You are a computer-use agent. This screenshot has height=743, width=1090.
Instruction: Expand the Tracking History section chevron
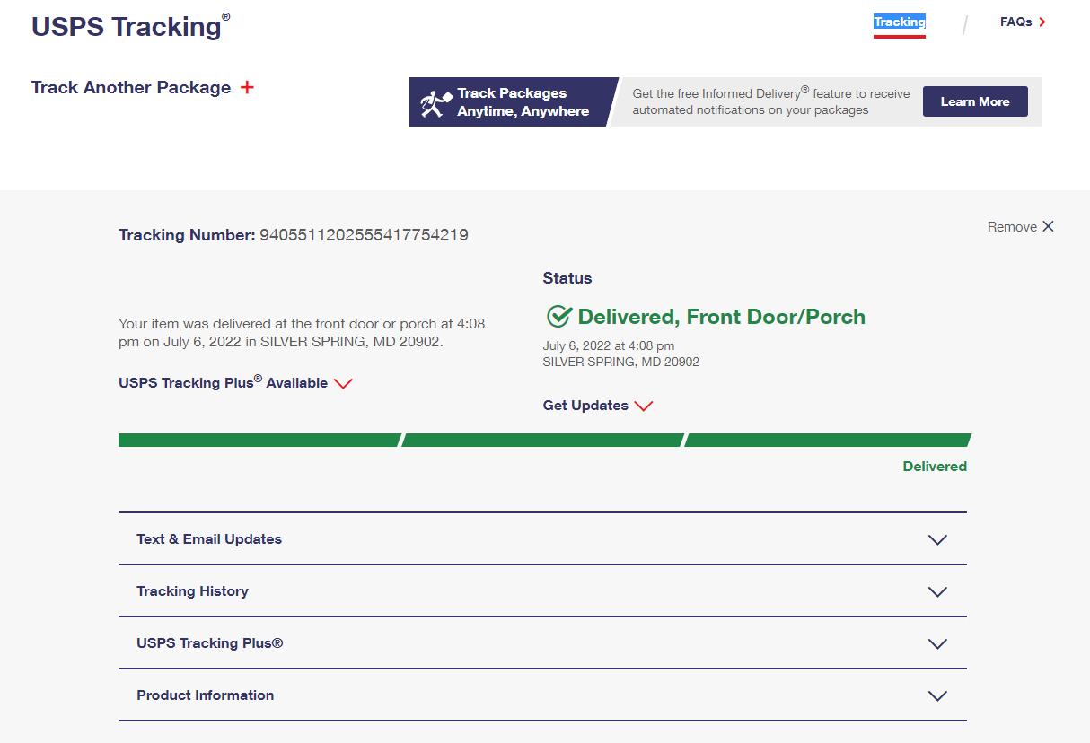tap(937, 592)
